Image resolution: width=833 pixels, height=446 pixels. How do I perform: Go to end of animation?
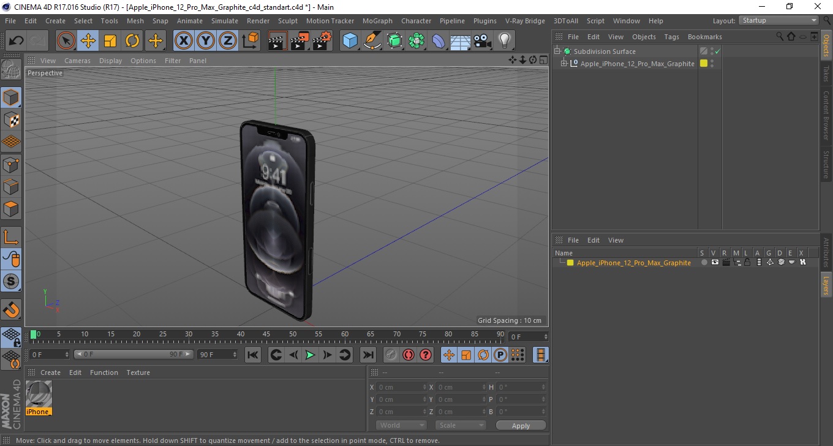(x=367, y=355)
